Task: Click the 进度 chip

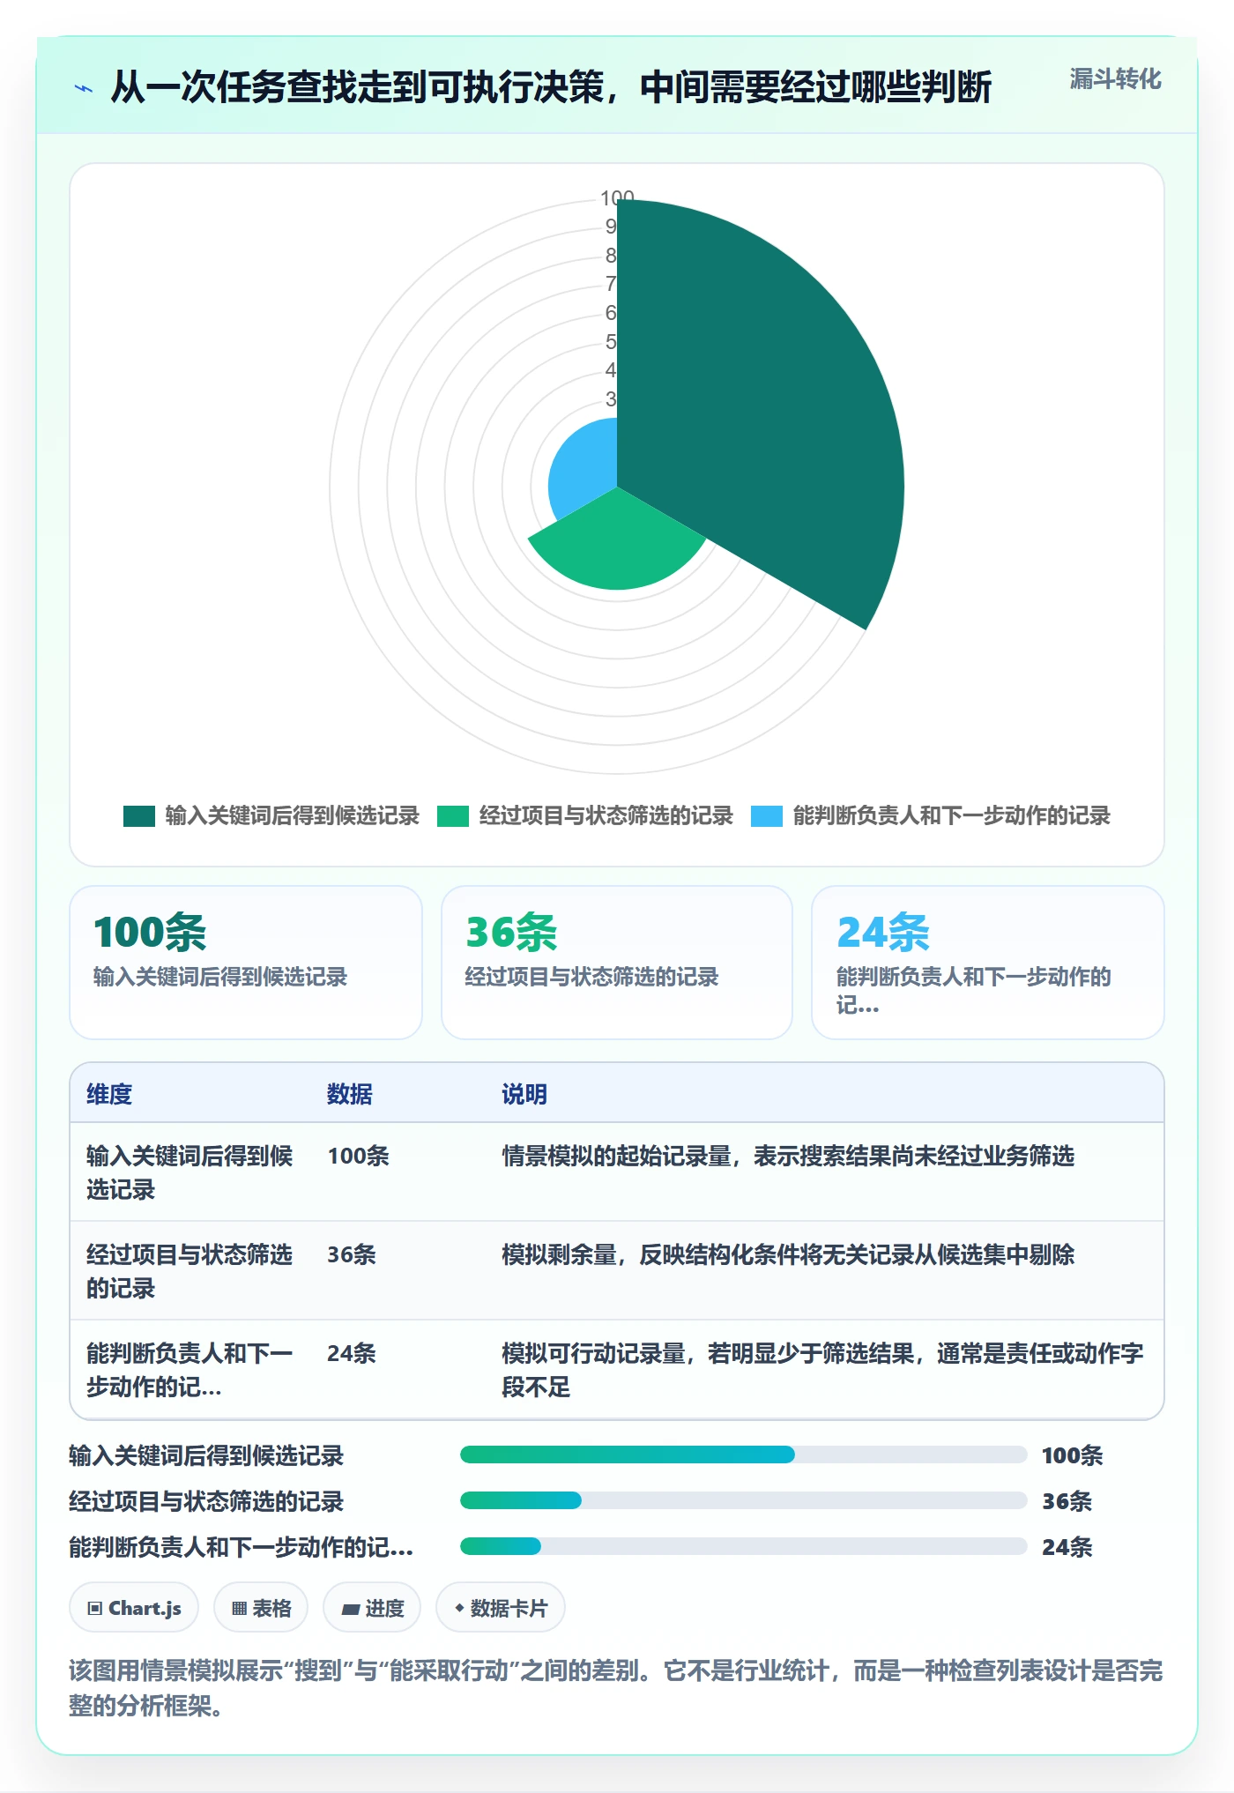Action: point(372,1608)
